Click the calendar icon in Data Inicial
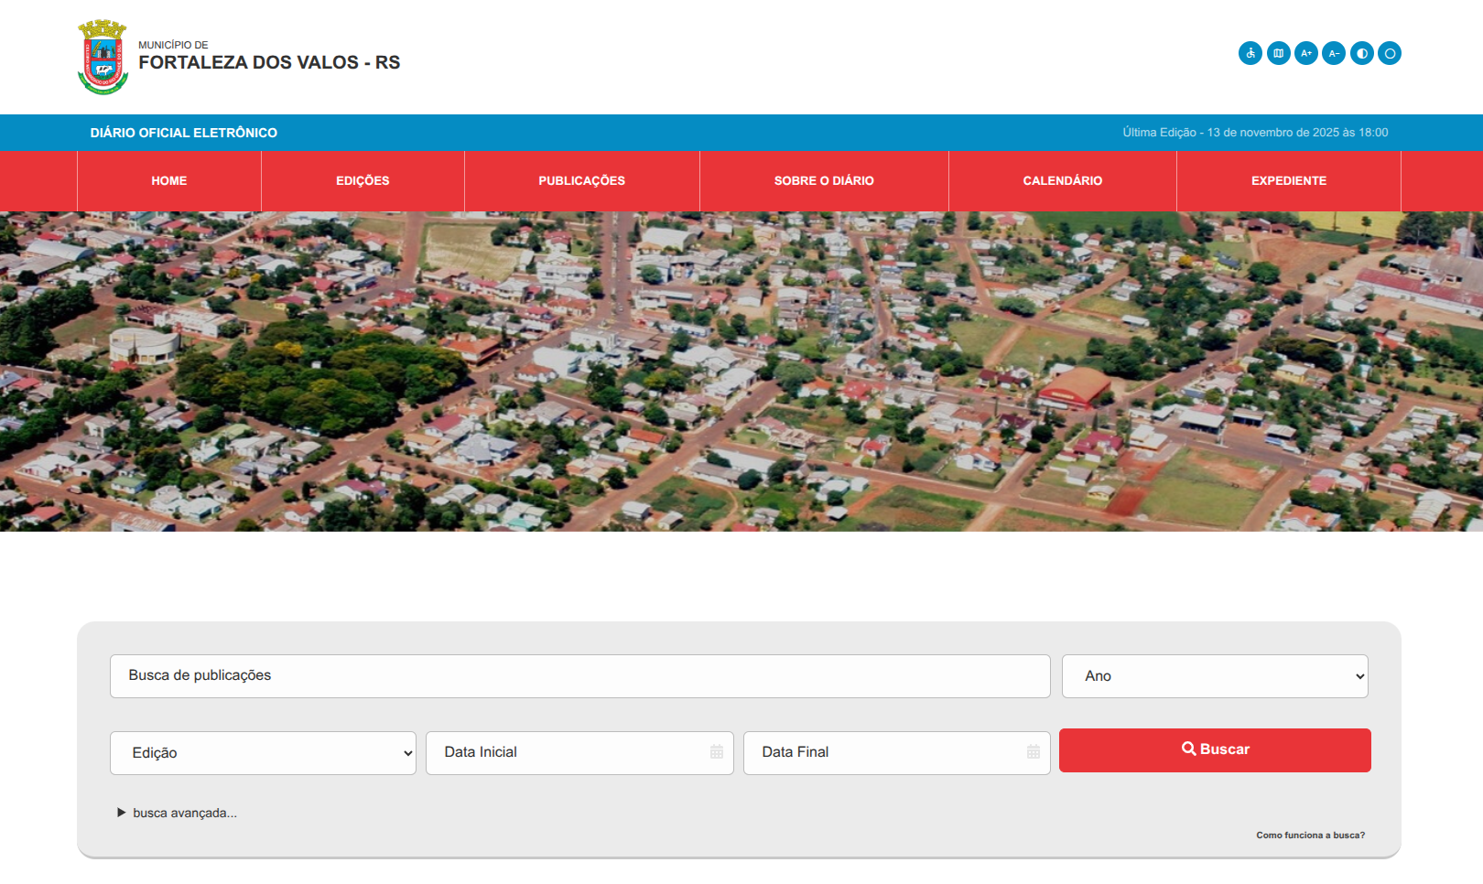 coord(717,752)
